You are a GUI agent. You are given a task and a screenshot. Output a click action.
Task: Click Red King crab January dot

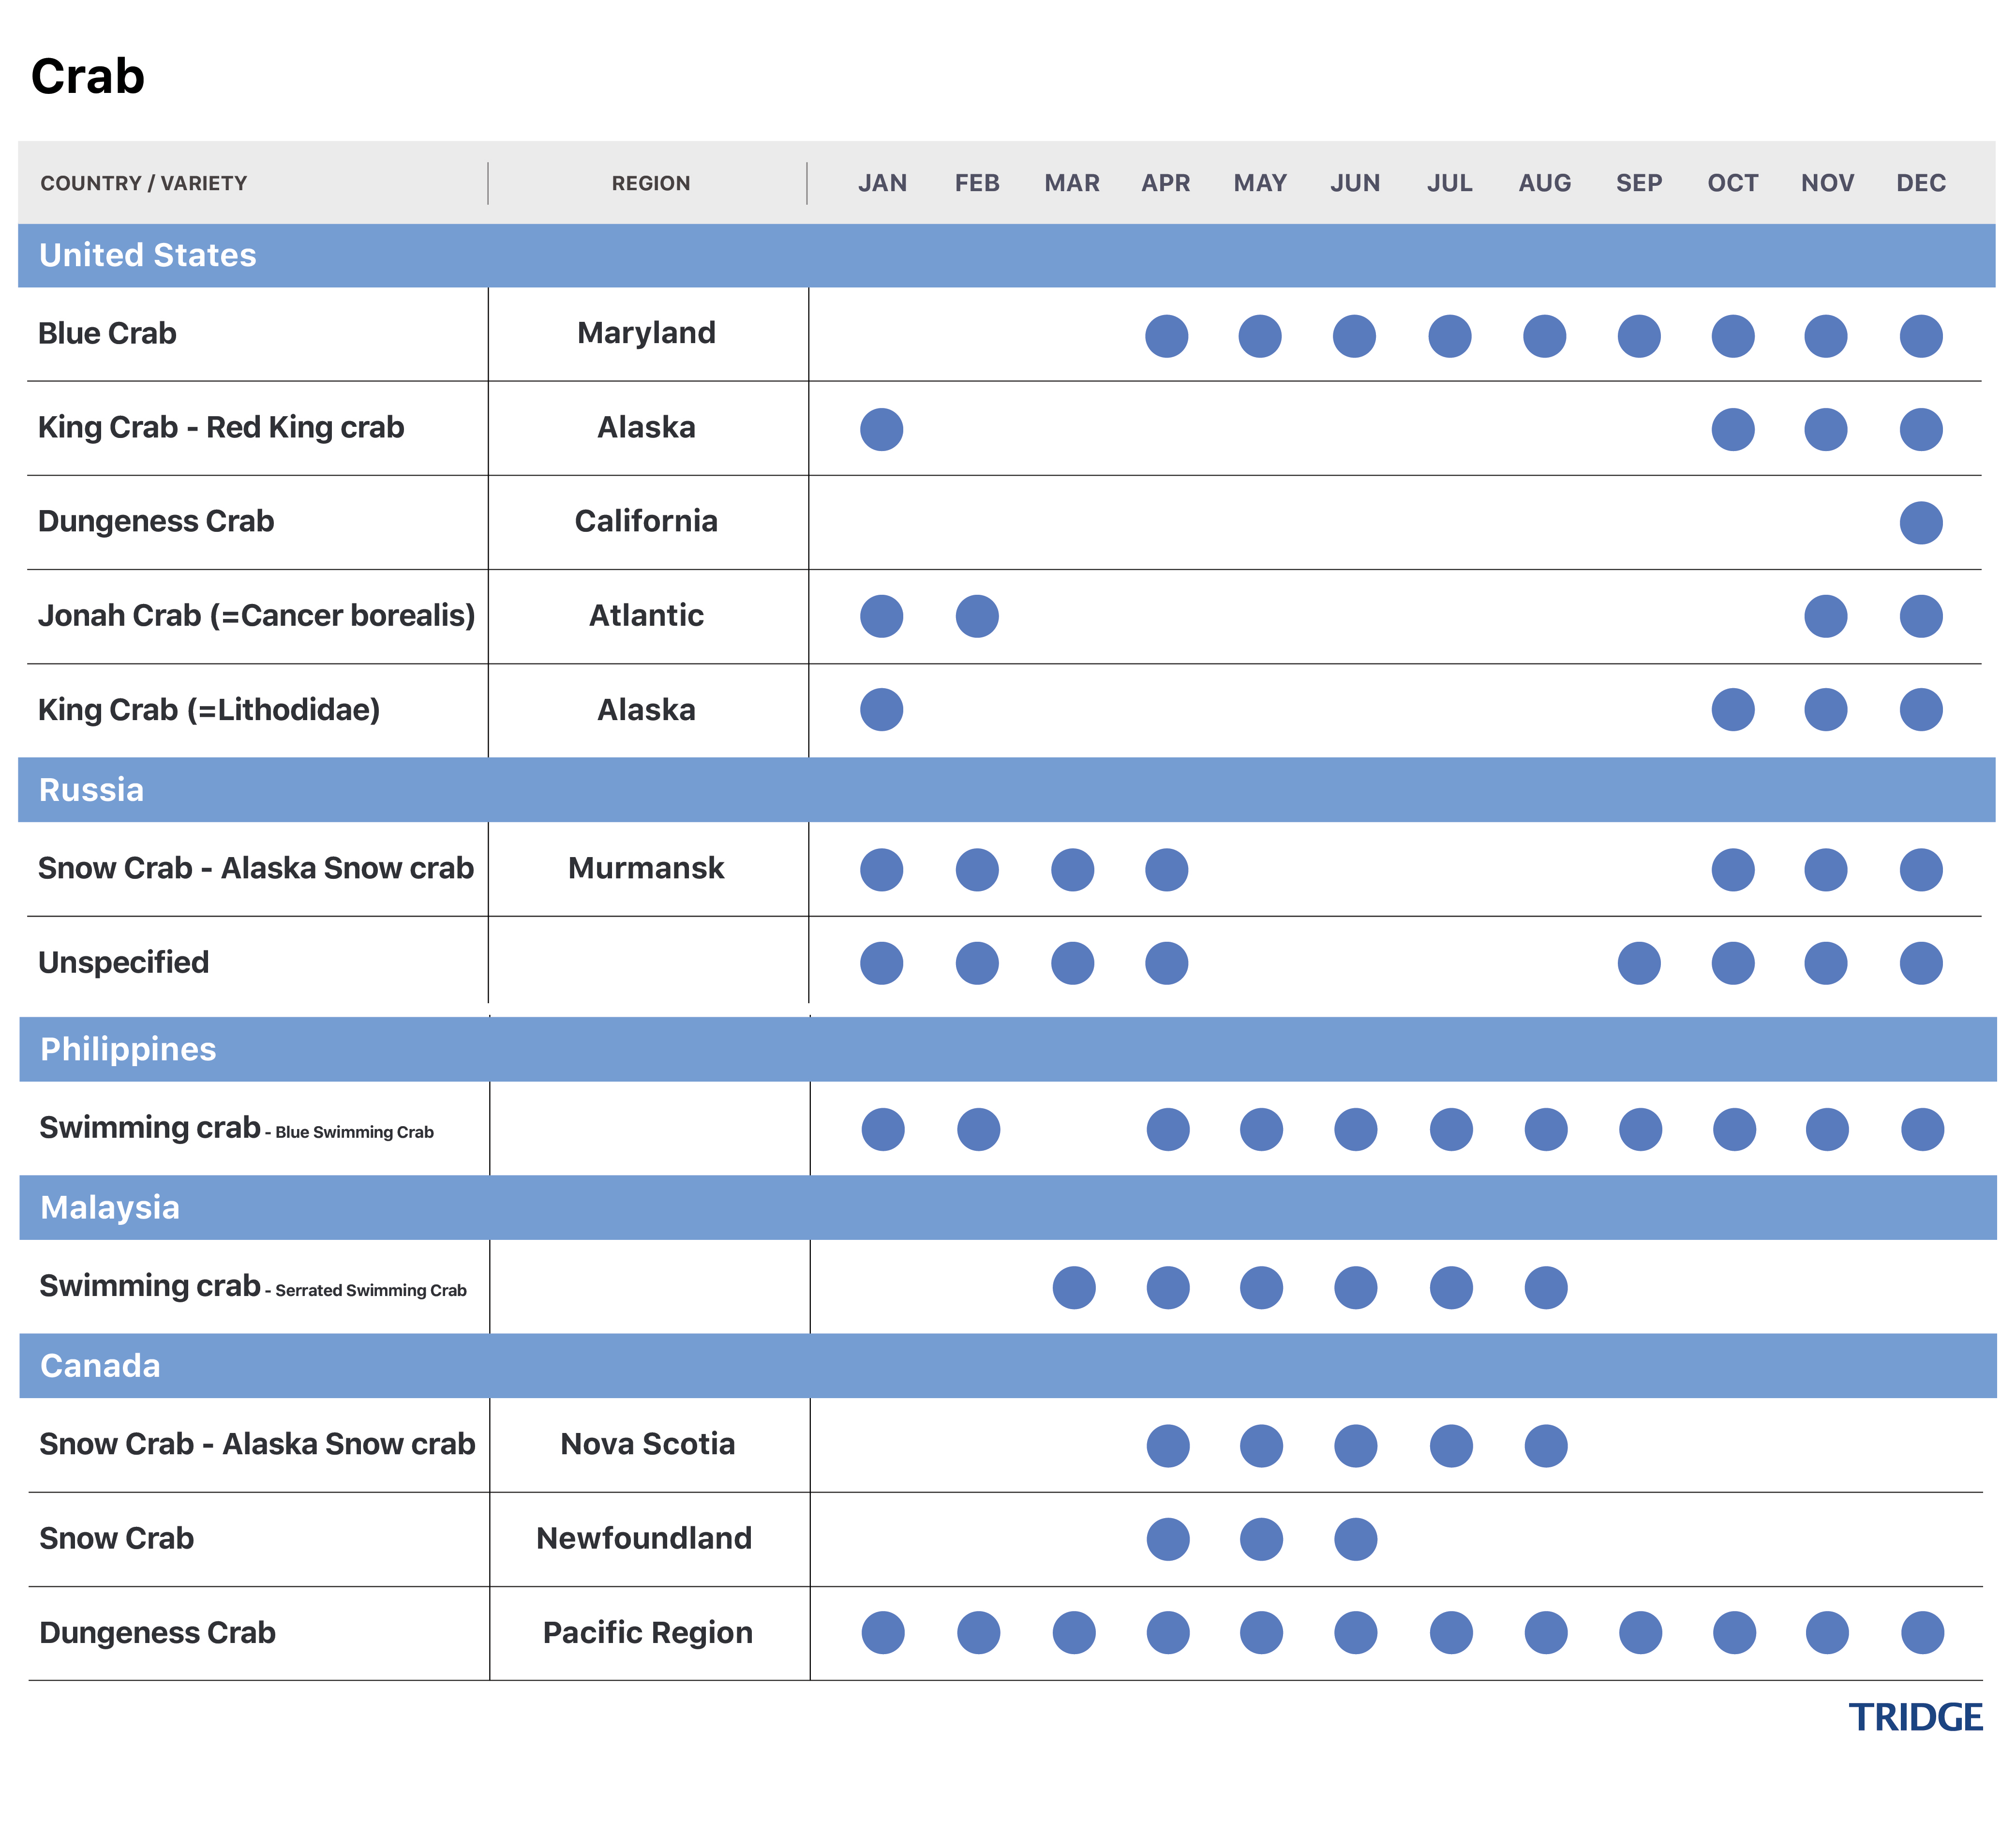(881, 429)
